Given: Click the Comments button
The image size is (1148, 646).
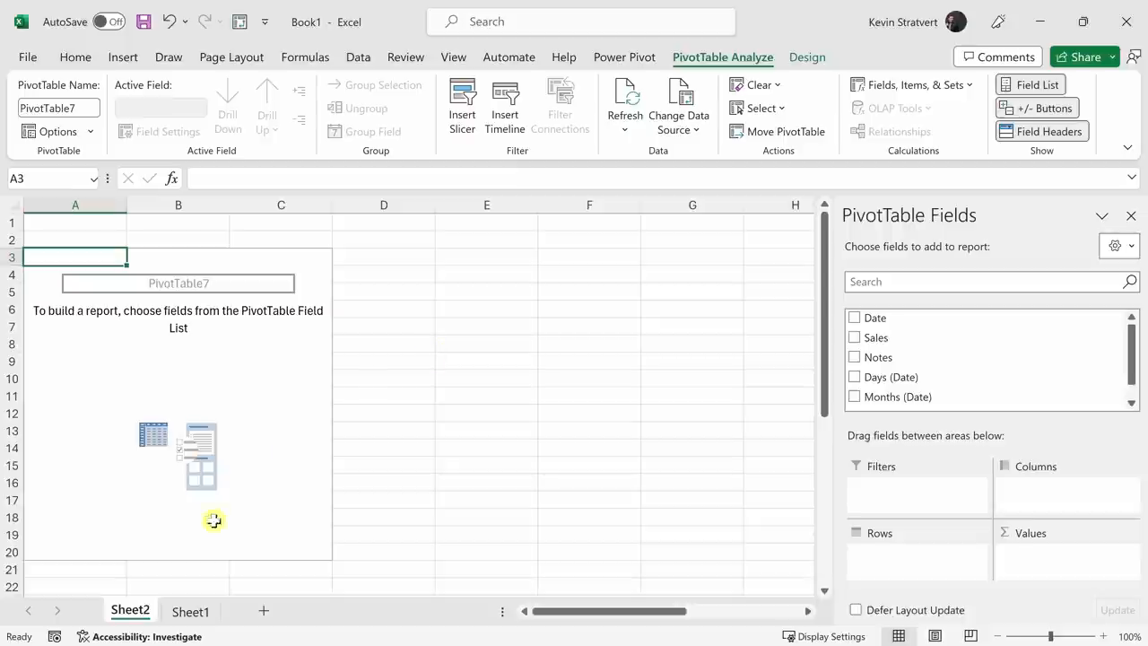Looking at the screenshot, I should click(x=997, y=57).
